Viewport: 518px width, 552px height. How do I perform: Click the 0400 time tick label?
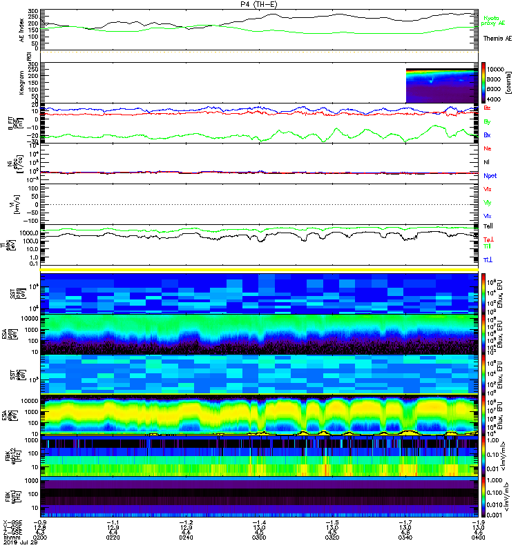tap(478, 538)
